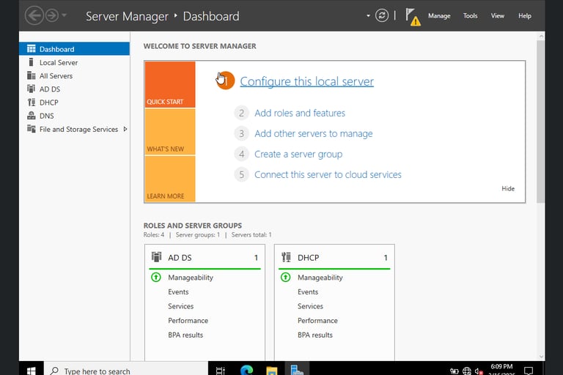Click the step 4 number circle
Viewport: 563px width, 375px height.
(241, 154)
